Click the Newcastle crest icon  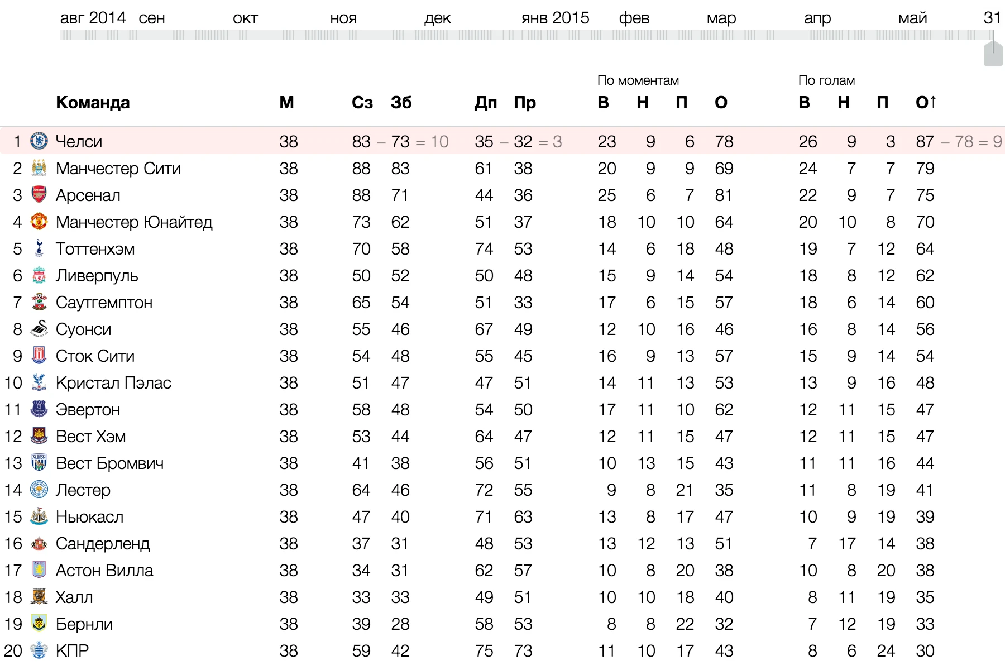point(39,516)
